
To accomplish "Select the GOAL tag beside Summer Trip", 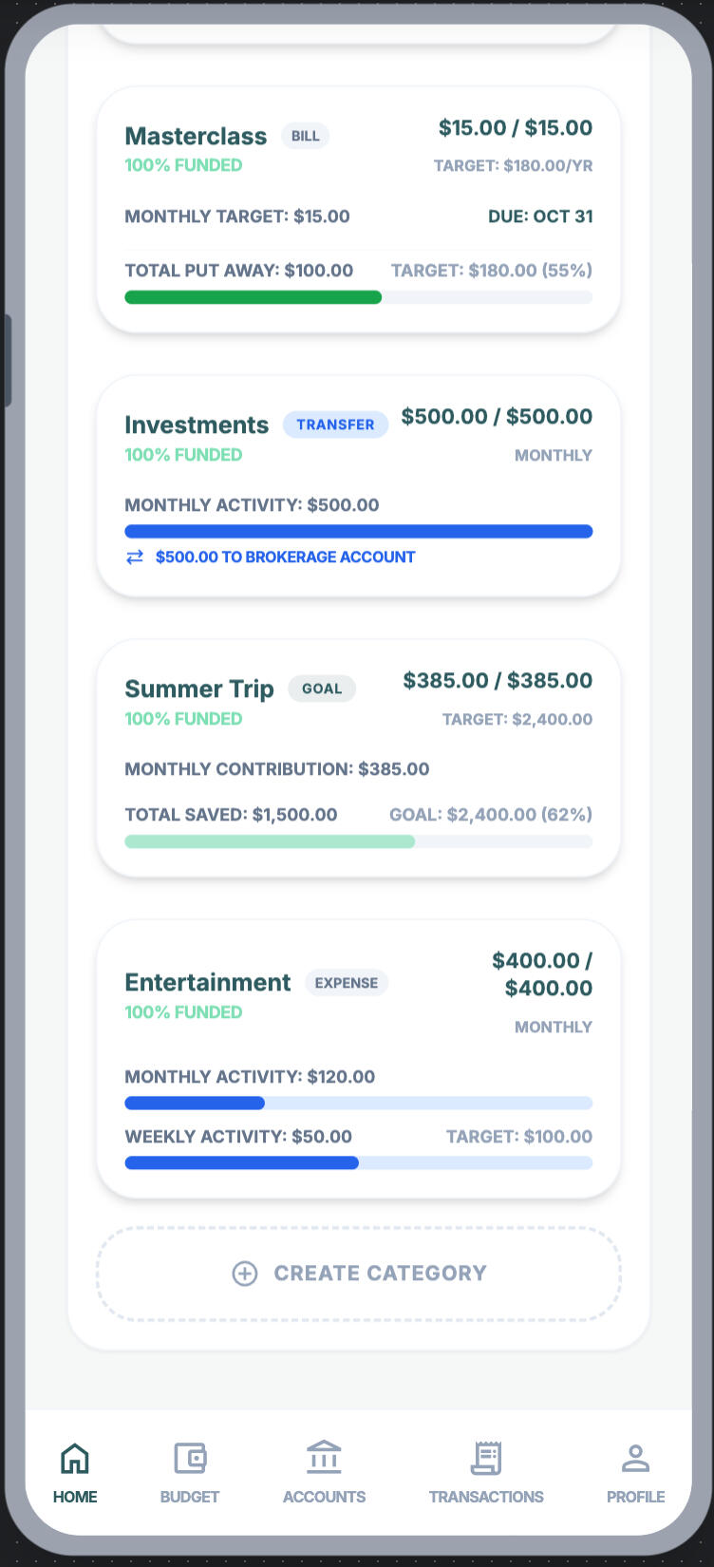I will [322, 689].
